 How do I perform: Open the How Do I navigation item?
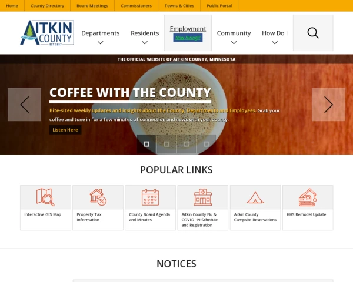tap(275, 33)
